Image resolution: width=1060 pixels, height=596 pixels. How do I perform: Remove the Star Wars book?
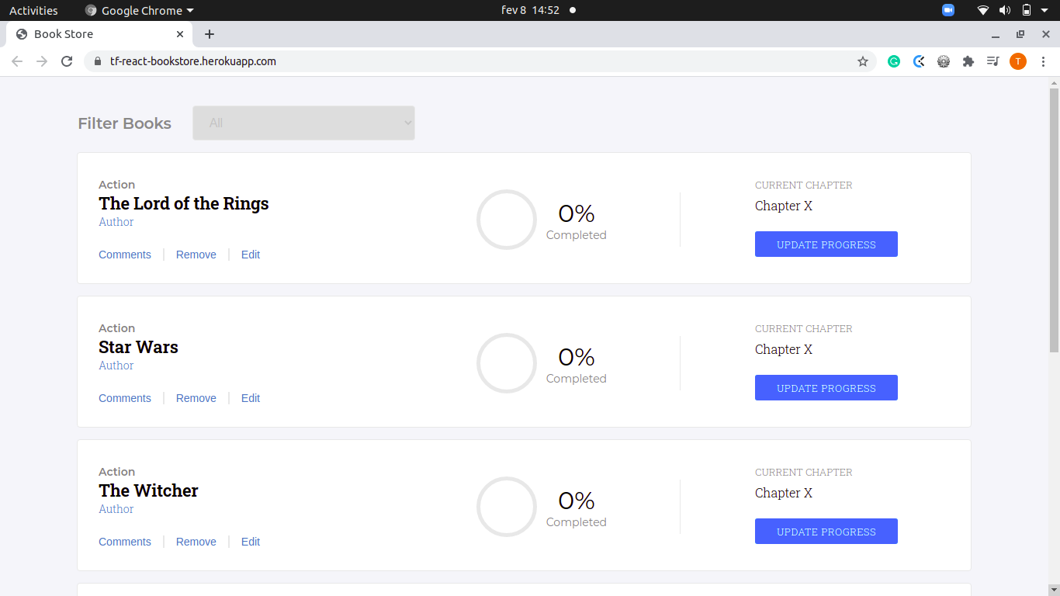(196, 398)
